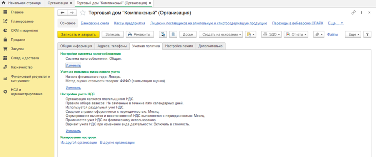Close the Торговый дом Комплексный tab

pyautogui.click(x=150, y=3)
